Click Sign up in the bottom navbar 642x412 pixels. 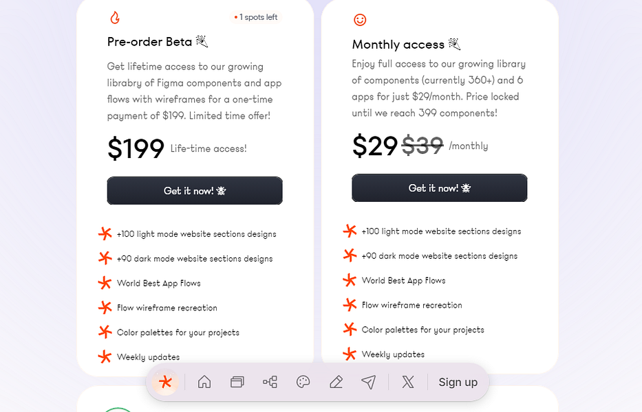tap(458, 382)
